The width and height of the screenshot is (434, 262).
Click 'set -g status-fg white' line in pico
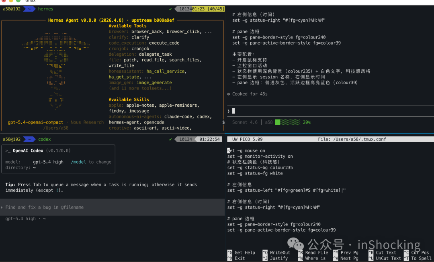click(255, 173)
